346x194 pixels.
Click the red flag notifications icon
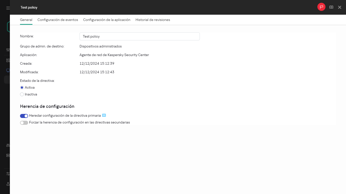(321, 7)
